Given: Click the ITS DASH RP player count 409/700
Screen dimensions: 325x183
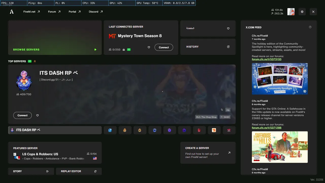Looking at the screenshot, I should [x=24, y=94].
